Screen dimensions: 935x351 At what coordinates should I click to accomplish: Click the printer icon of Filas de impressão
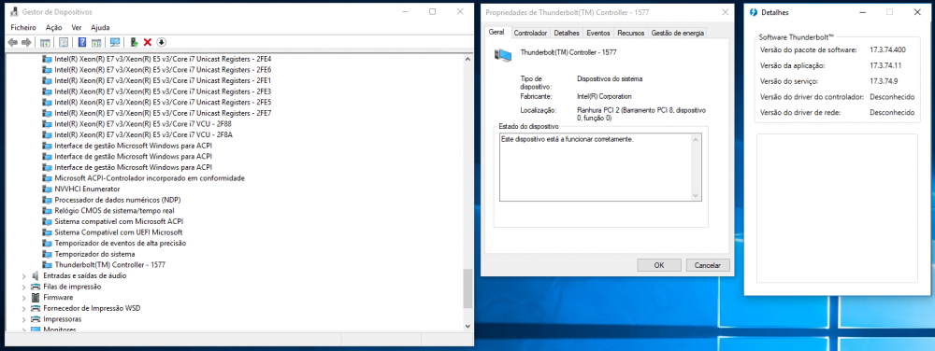pyautogui.click(x=35, y=287)
